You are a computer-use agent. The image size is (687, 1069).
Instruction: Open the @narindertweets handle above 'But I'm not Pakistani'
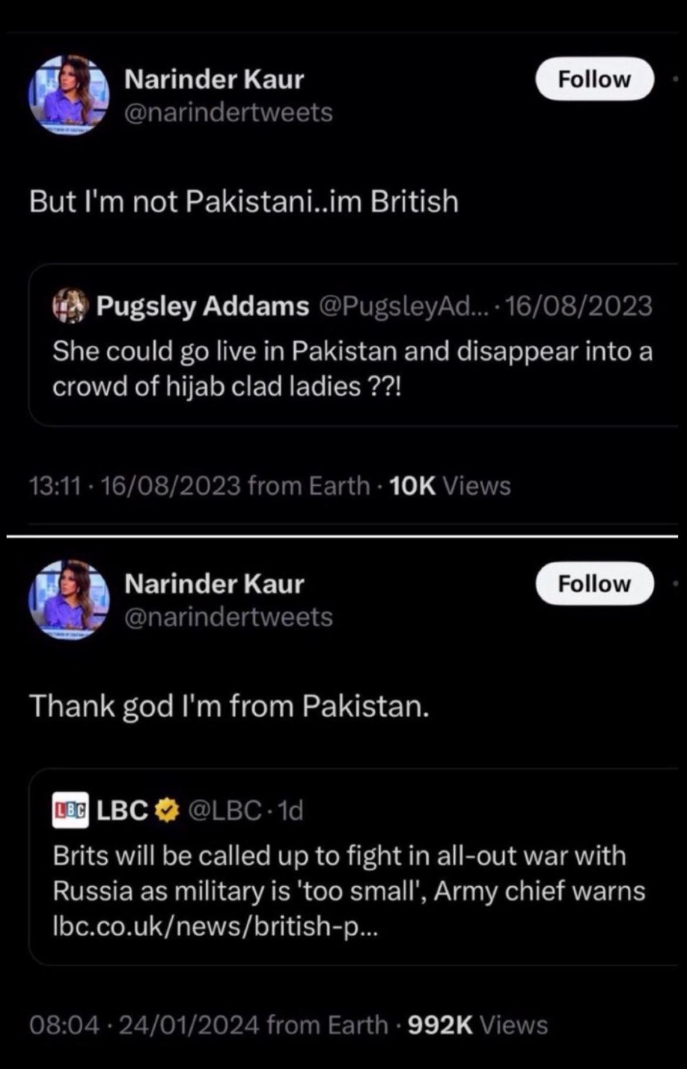228,112
